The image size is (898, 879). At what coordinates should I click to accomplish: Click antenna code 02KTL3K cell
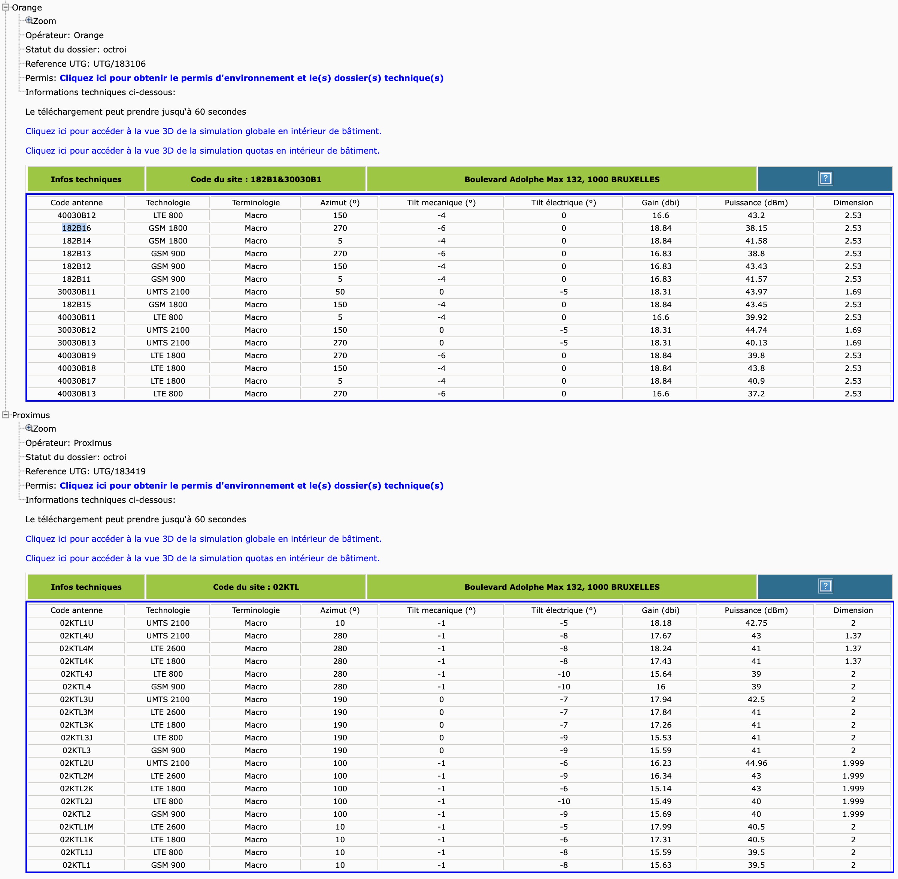click(x=77, y=725)
